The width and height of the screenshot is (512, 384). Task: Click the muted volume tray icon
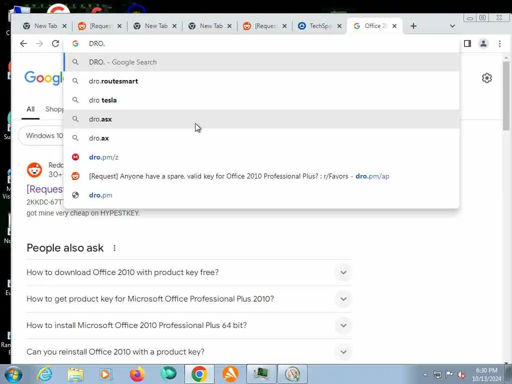pyautogui.click(x=461, y=375)
